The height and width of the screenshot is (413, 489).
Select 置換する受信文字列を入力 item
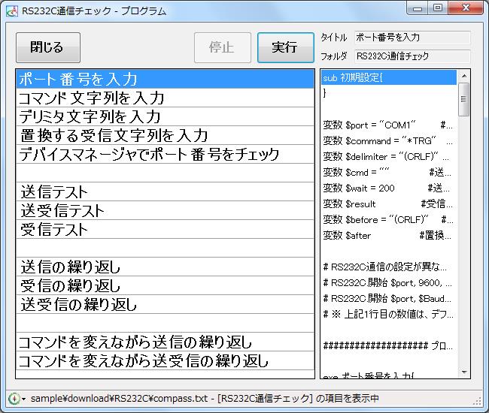[165, 135]
